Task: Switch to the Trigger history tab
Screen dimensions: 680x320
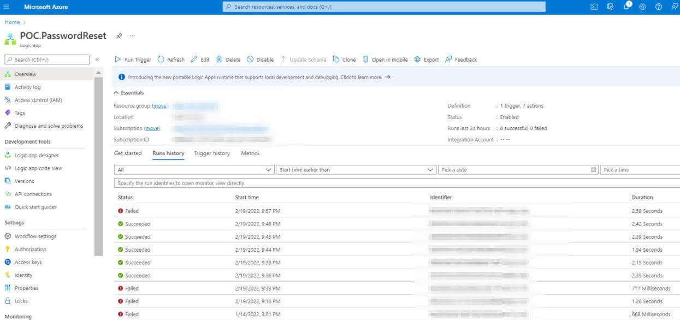Action: pos(212,153)
